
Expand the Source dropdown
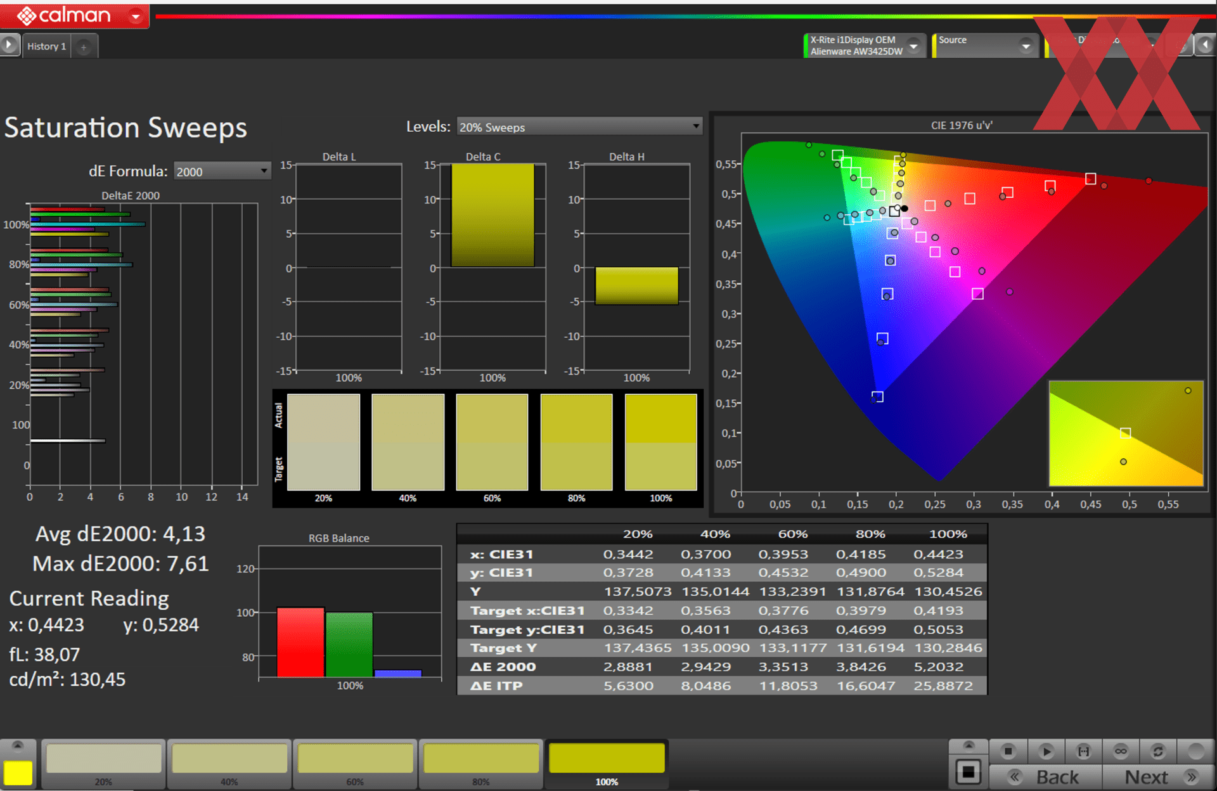pyautogui.click(x=1026, y=46)
